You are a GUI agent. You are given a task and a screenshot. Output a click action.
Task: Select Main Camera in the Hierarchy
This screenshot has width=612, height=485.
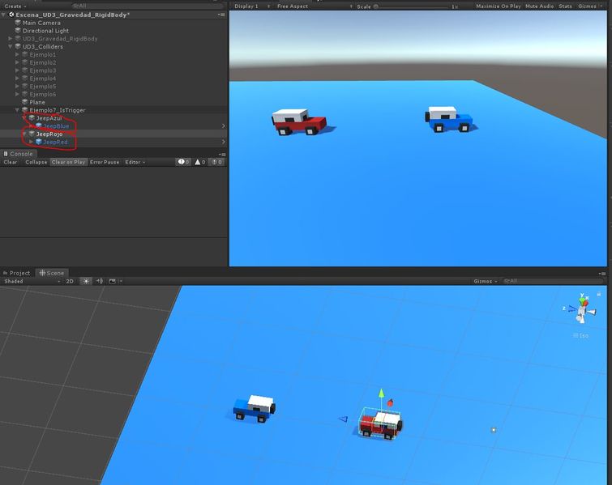[x=41, y=23]
